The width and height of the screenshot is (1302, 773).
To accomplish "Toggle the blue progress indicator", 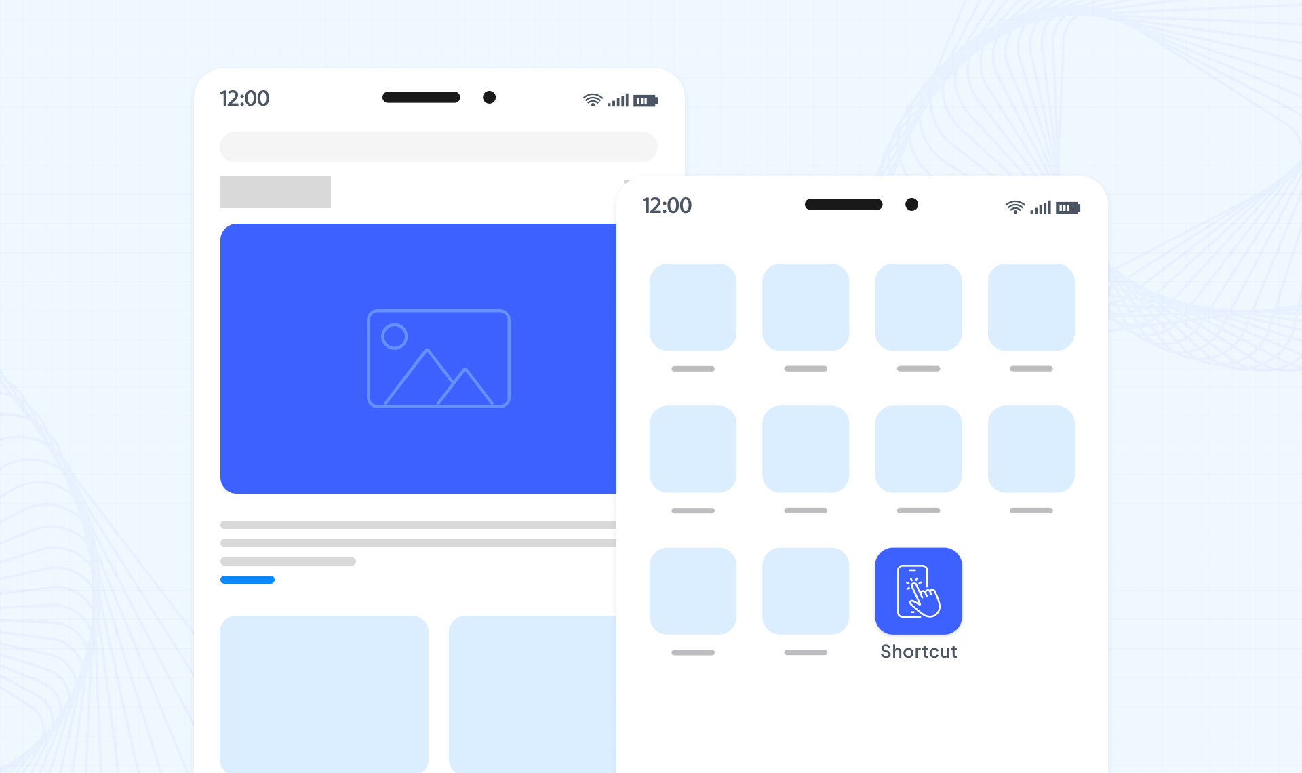I will (248, 579).
